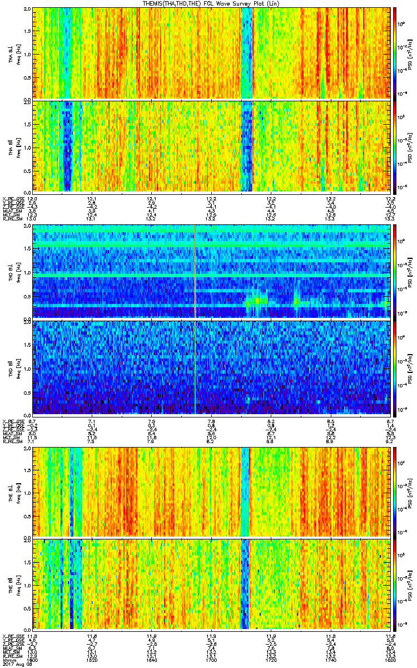Click the X_RE_GSE label under the THE panels
The height and width of the screenshot is (668, 417).
click(x=13, y=635)
